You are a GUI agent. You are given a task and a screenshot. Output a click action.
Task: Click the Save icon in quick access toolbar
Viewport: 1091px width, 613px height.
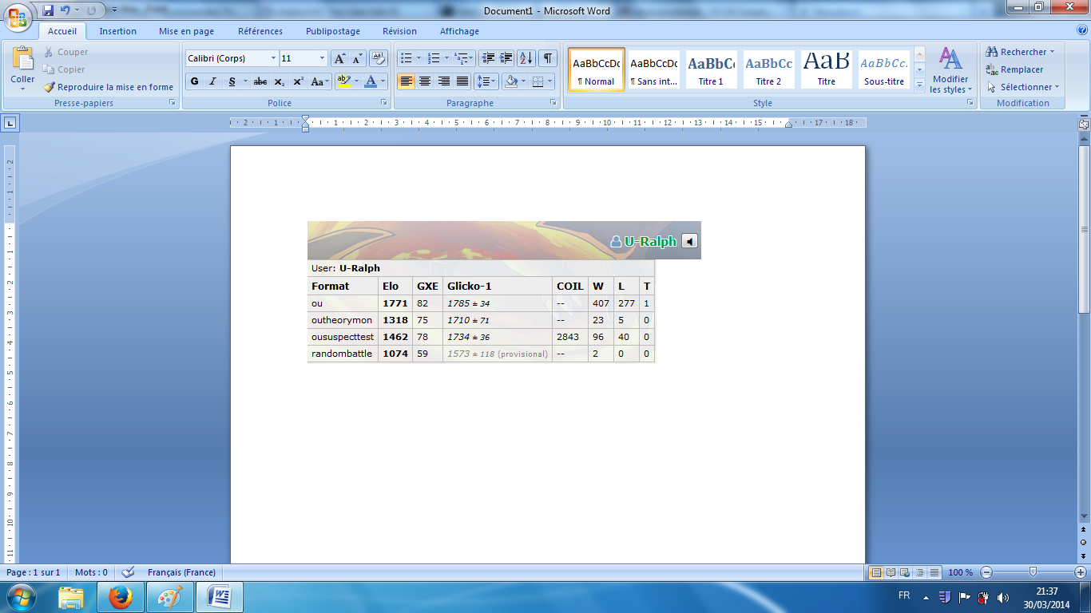[x=48, y=10]
